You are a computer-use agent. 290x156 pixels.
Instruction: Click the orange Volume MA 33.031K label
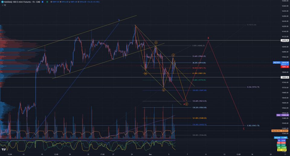[x=280, y=131]
